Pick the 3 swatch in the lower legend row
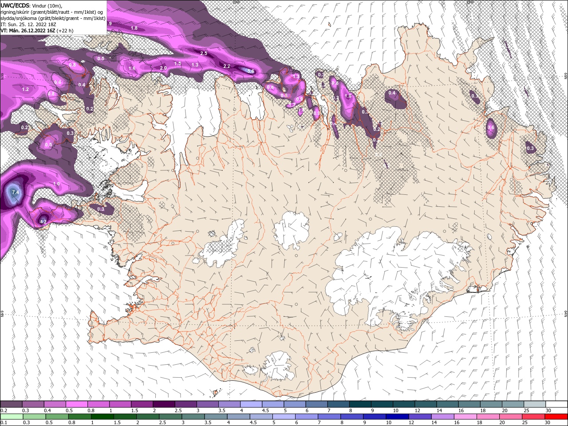 click(x=193, y=416)
